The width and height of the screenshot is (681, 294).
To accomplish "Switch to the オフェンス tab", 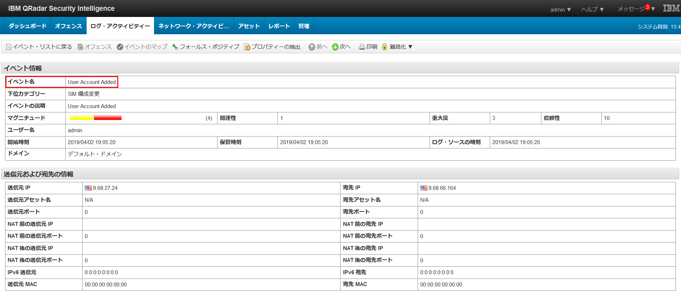I will tap(69, 26).
